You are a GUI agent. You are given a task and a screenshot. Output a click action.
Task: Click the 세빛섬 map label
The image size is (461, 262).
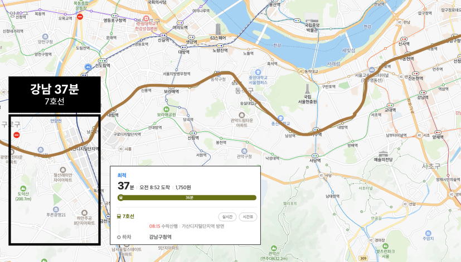pos(349,51)
